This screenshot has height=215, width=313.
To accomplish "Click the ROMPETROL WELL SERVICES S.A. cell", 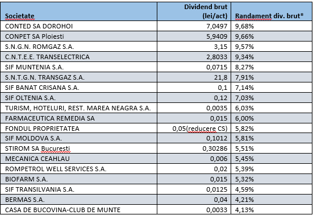I will 78,168.
